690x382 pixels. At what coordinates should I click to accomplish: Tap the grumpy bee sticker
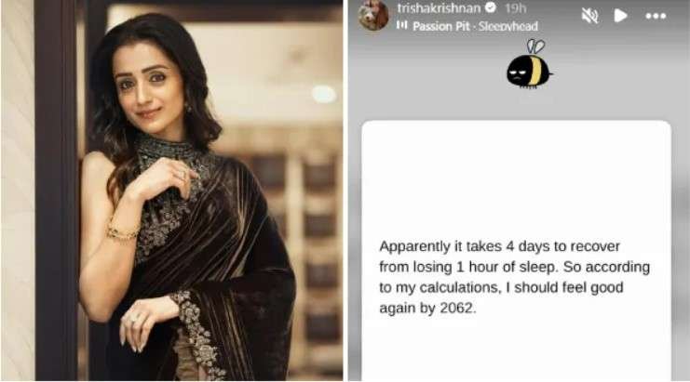point(529,64)
